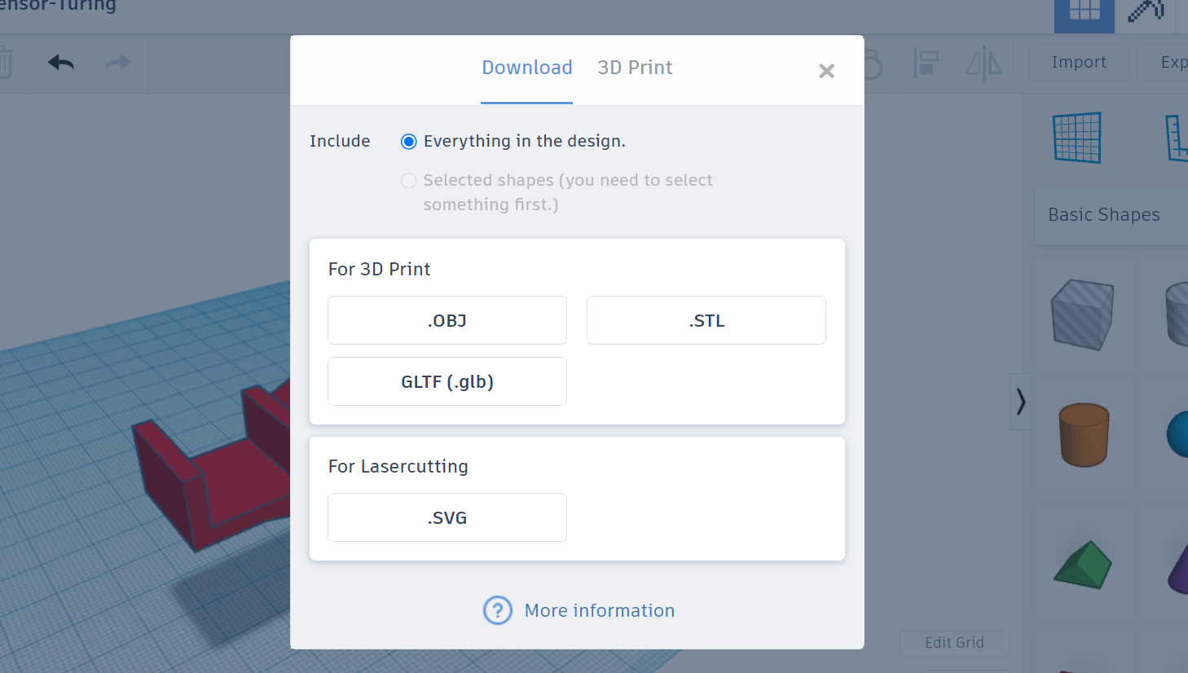Open the Edit Grid settings

click(953, 643)
